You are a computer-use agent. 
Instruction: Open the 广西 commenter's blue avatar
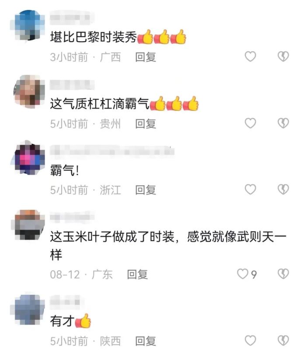click(28, 25)
